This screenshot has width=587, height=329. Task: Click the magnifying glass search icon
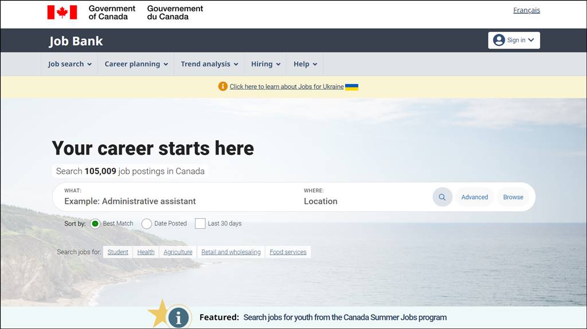[442, 197]
